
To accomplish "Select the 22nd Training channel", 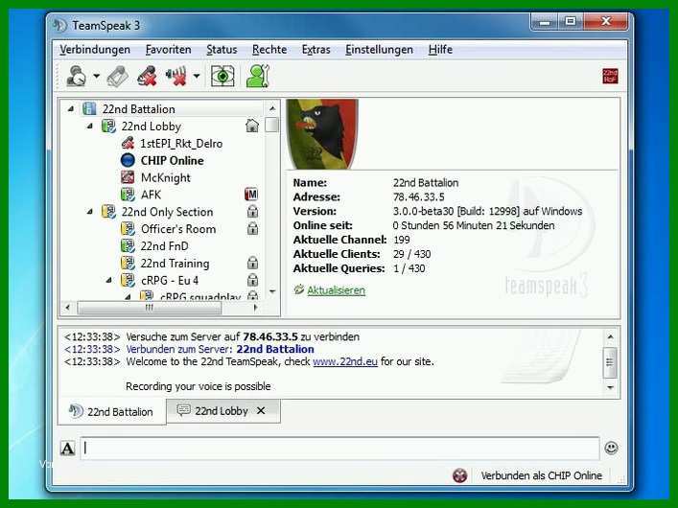I will [175, 264].
